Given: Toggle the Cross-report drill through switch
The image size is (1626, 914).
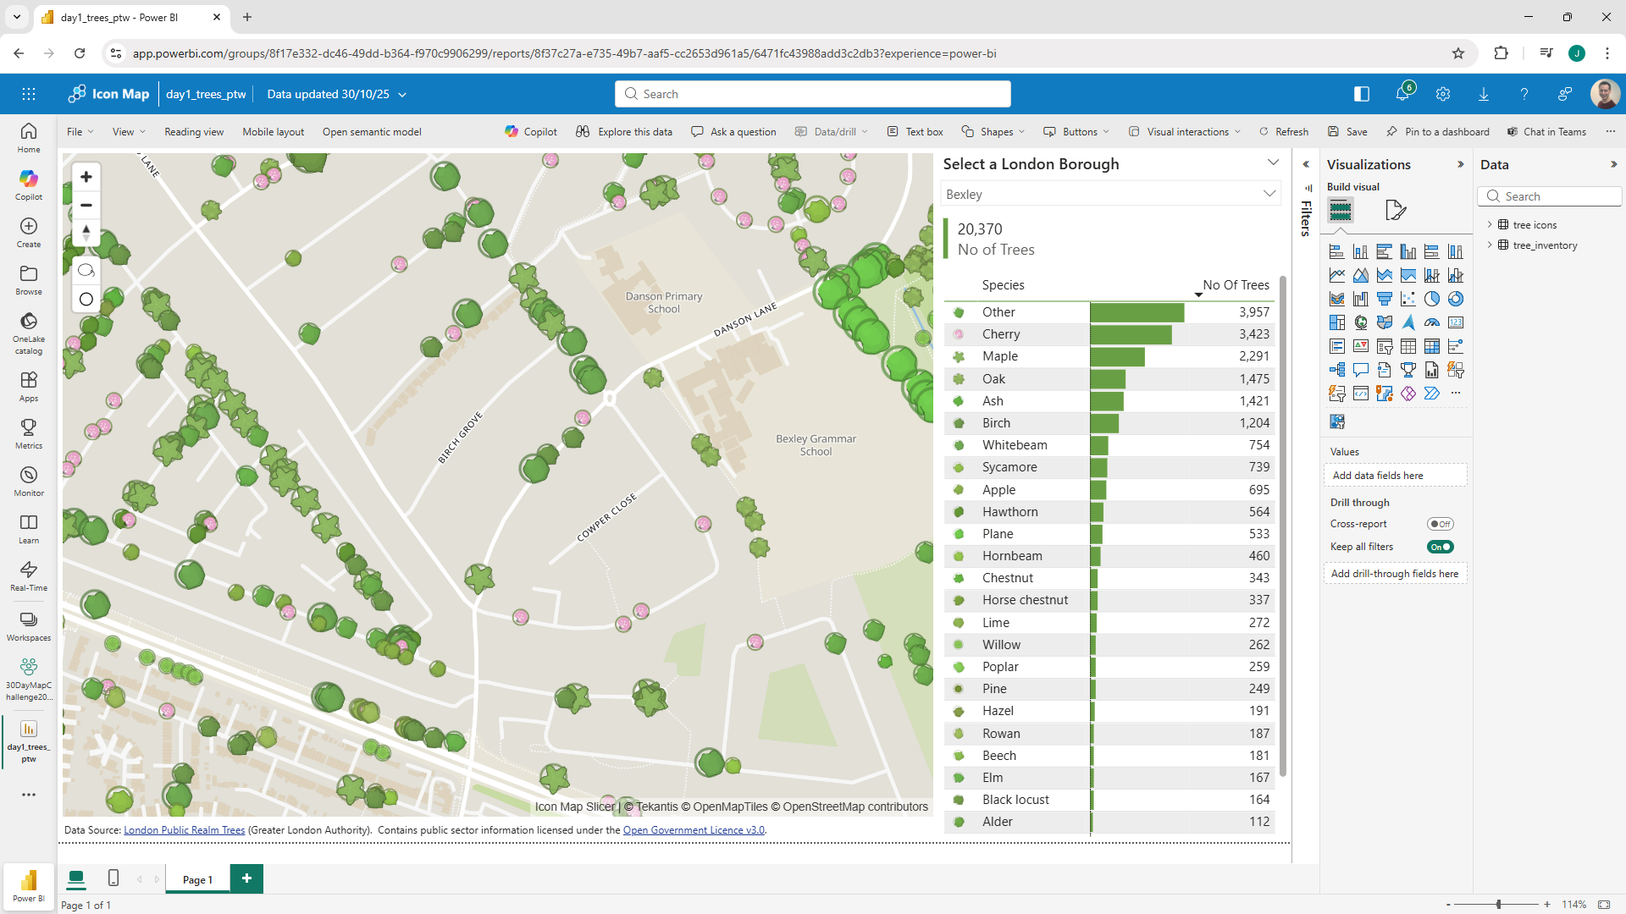Looking at the screenshot, I should tap(1440, 524).
